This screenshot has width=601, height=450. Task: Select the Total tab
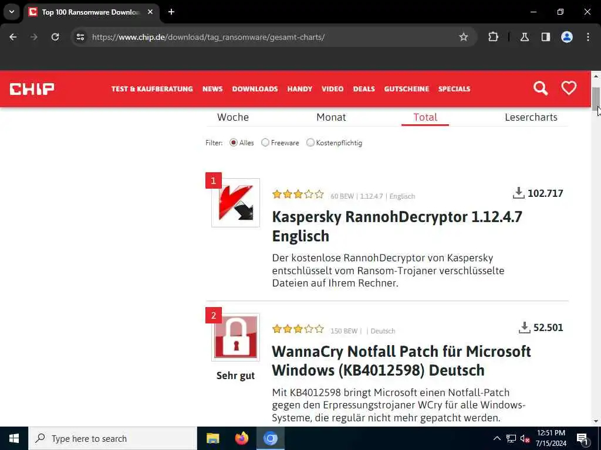pyautogui.click(x=425, y=117)
